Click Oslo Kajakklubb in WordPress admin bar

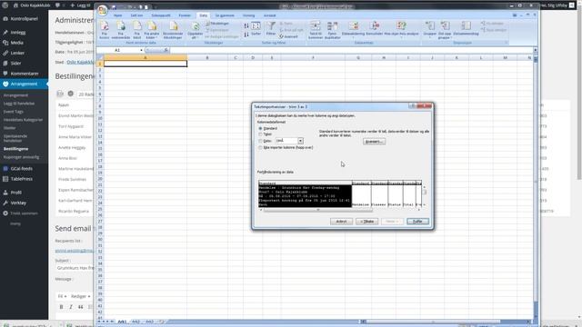[x=32, y=5]
